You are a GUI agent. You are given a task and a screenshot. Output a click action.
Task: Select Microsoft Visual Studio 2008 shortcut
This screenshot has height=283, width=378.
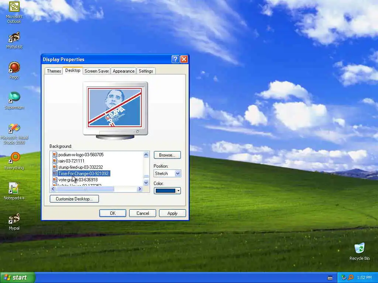tap(14, 133)
